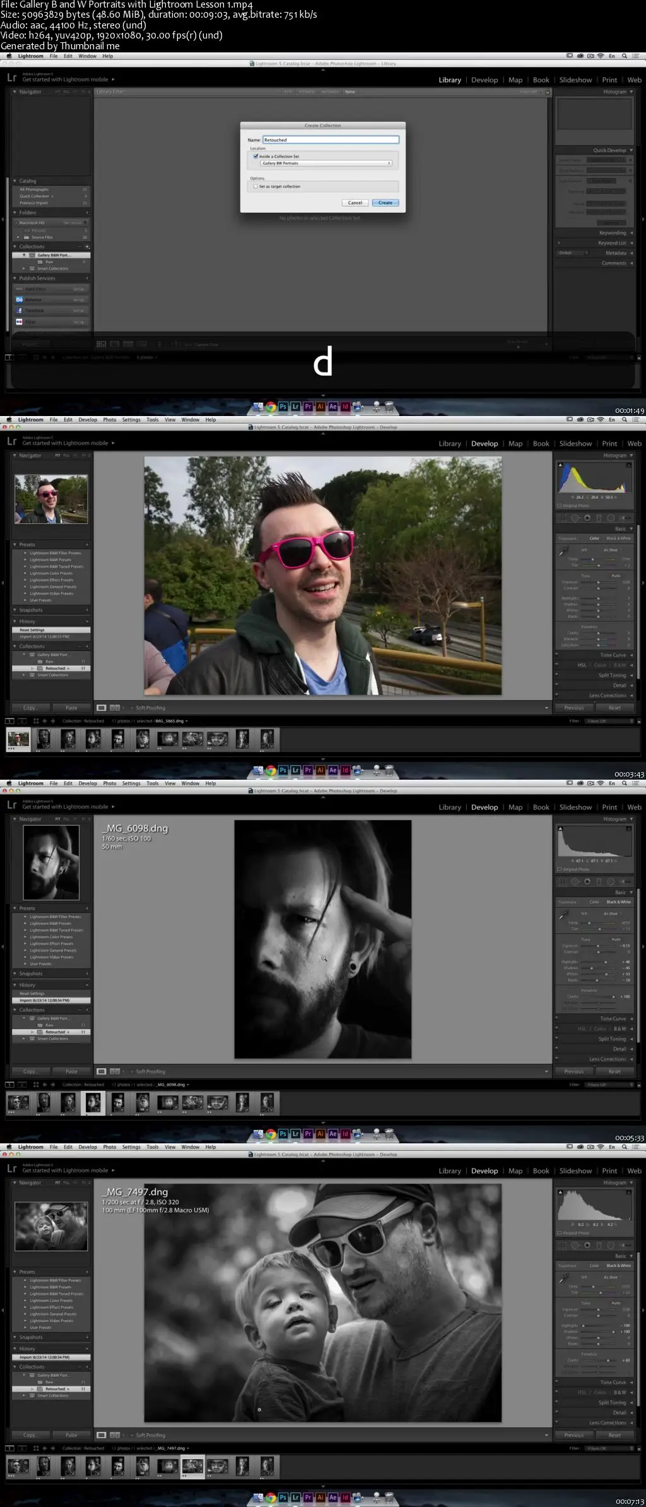Click Cancel in the Create Collection dialog

click(355, 203)
